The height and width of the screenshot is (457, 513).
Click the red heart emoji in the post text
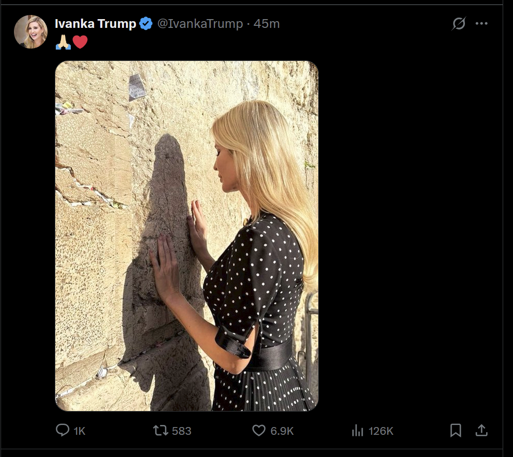[80, 42]
